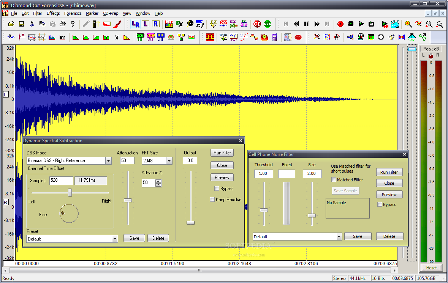Open the red brick wall filter icon

click(x=210, y=38)
